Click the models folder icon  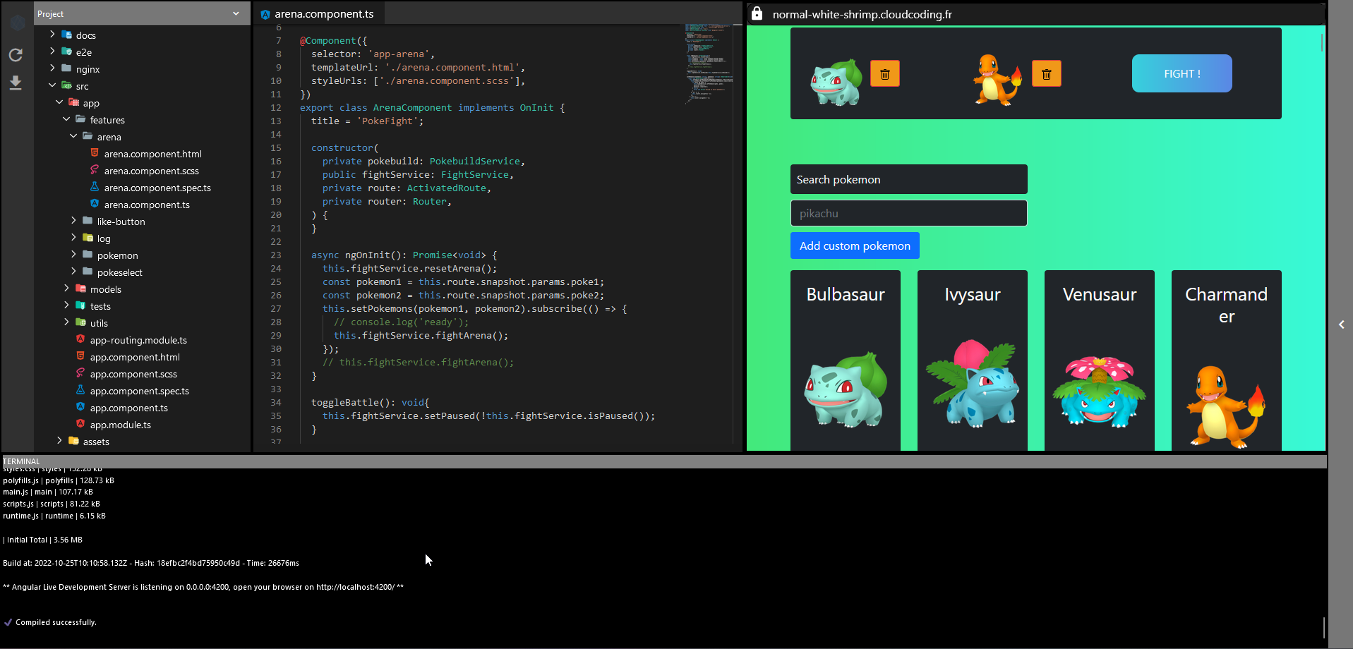(x=81, y=289)
